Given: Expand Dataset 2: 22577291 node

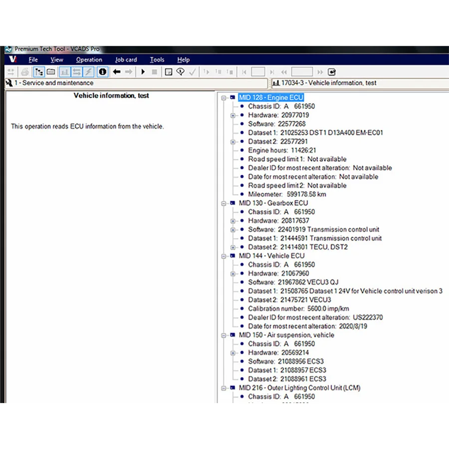Looking at the screenshot, I should (x=233, y=142).
